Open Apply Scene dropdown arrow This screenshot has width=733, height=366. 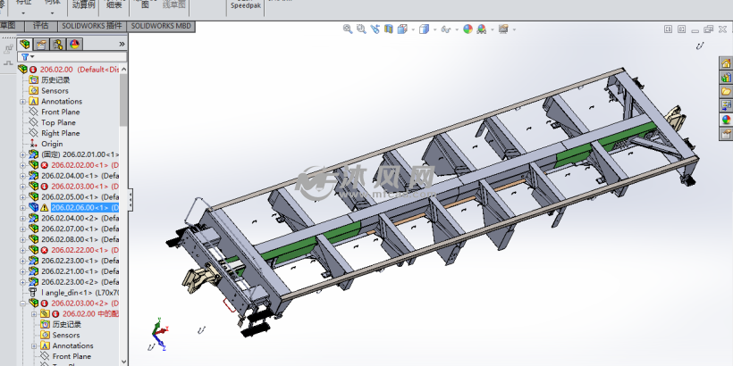pos(493,29)
